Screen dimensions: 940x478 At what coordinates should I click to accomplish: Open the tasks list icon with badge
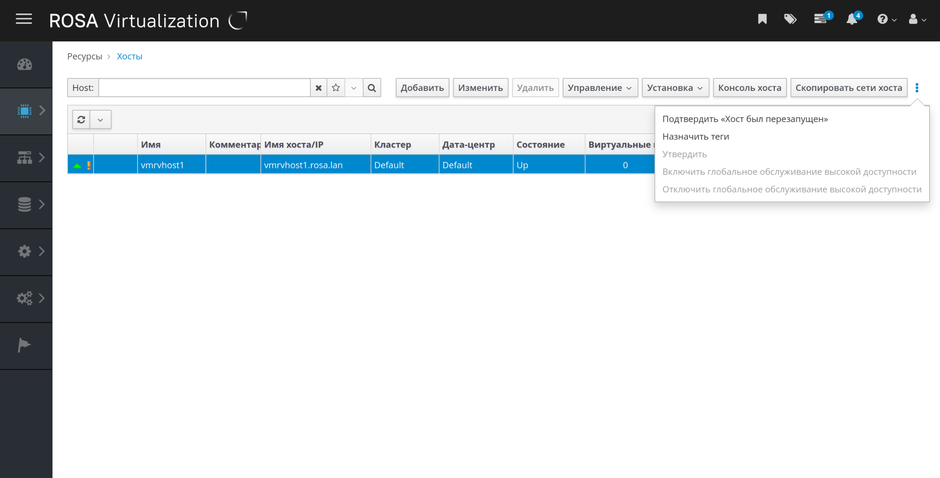[821, 19]
